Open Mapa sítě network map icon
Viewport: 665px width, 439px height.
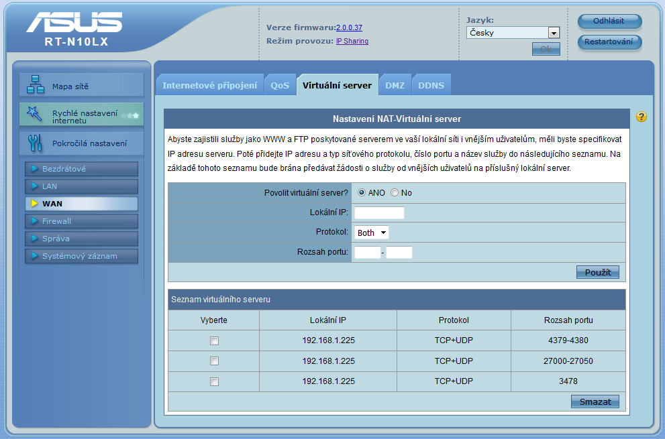coord(36,85)
